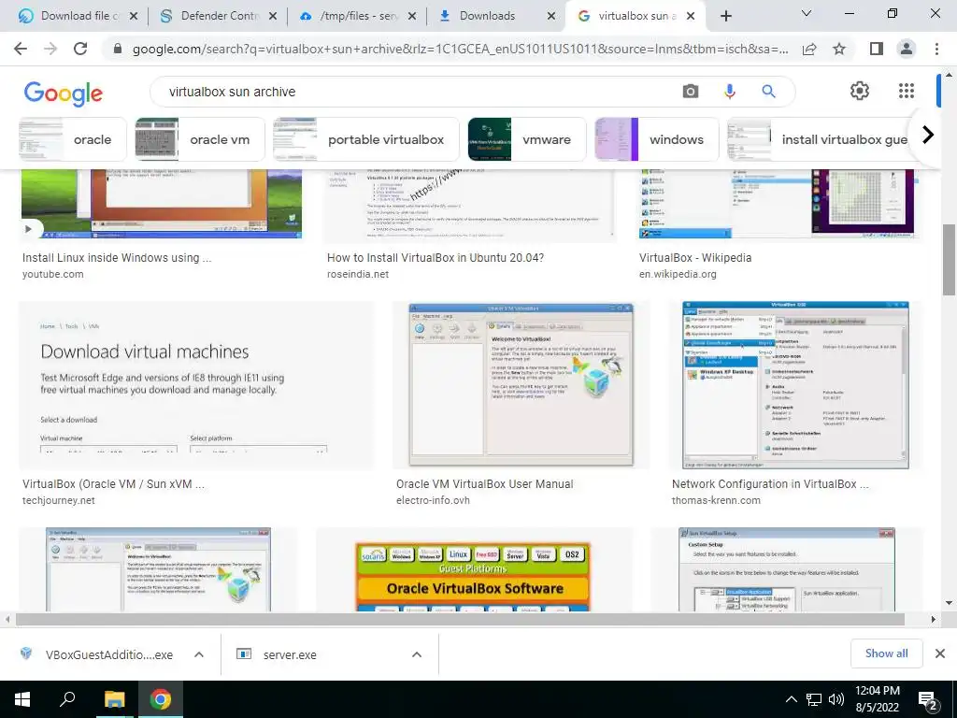957x718 pixels.
Task: Open Install Linux inside Windows video thumbnail
Action: (162, 204)
